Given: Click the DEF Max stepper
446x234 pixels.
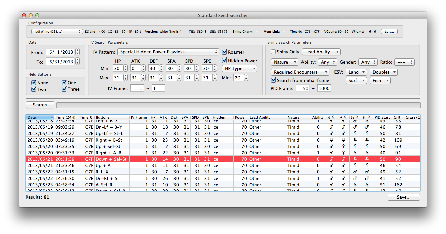Looking at the screenshot, I should point(161,78).
